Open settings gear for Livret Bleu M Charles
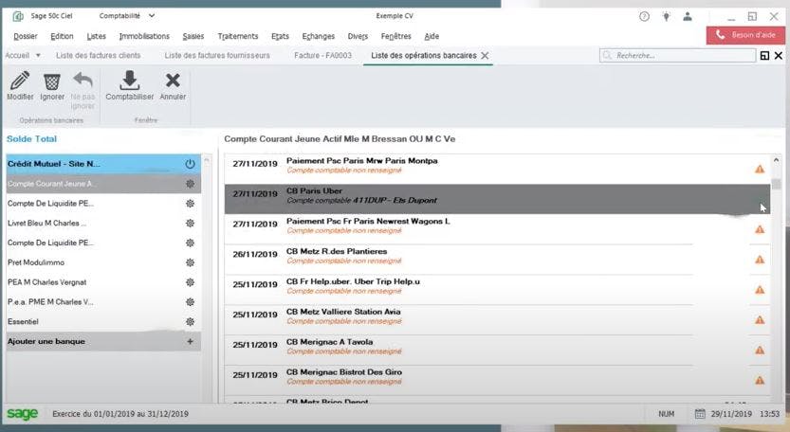Viewport: 790px width, 432px height. click(190, 223)
